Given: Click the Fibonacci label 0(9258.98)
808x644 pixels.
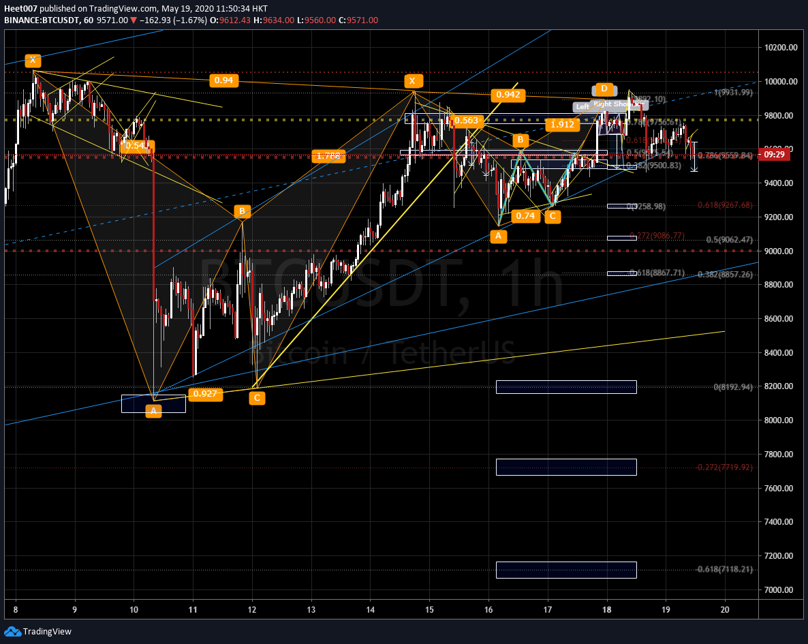Looking at the screenshot, I should 646,206.
